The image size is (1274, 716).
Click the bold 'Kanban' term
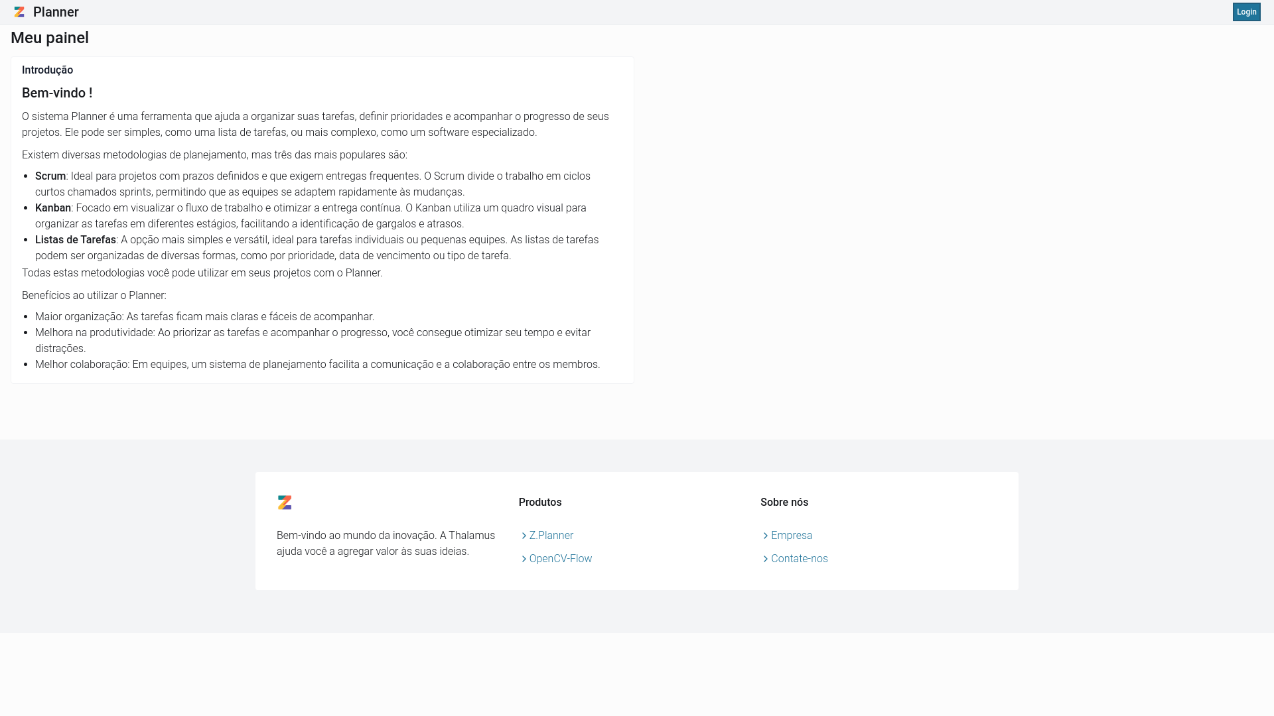(53, 208)
